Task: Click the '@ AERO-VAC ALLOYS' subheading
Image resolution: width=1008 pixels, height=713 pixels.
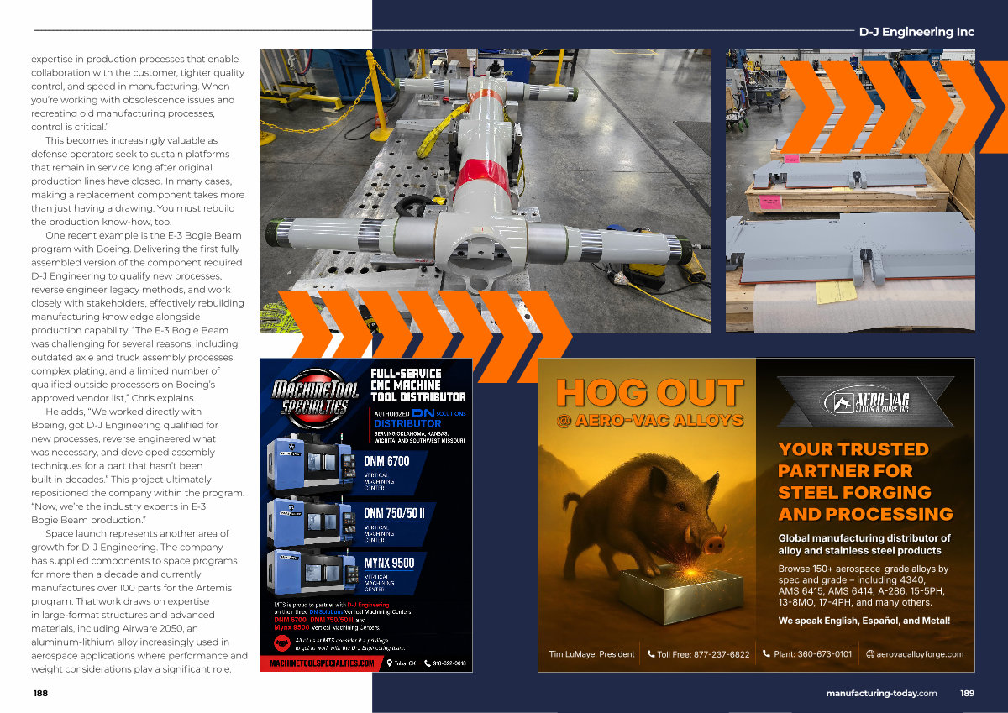Action: pos(649,420)
